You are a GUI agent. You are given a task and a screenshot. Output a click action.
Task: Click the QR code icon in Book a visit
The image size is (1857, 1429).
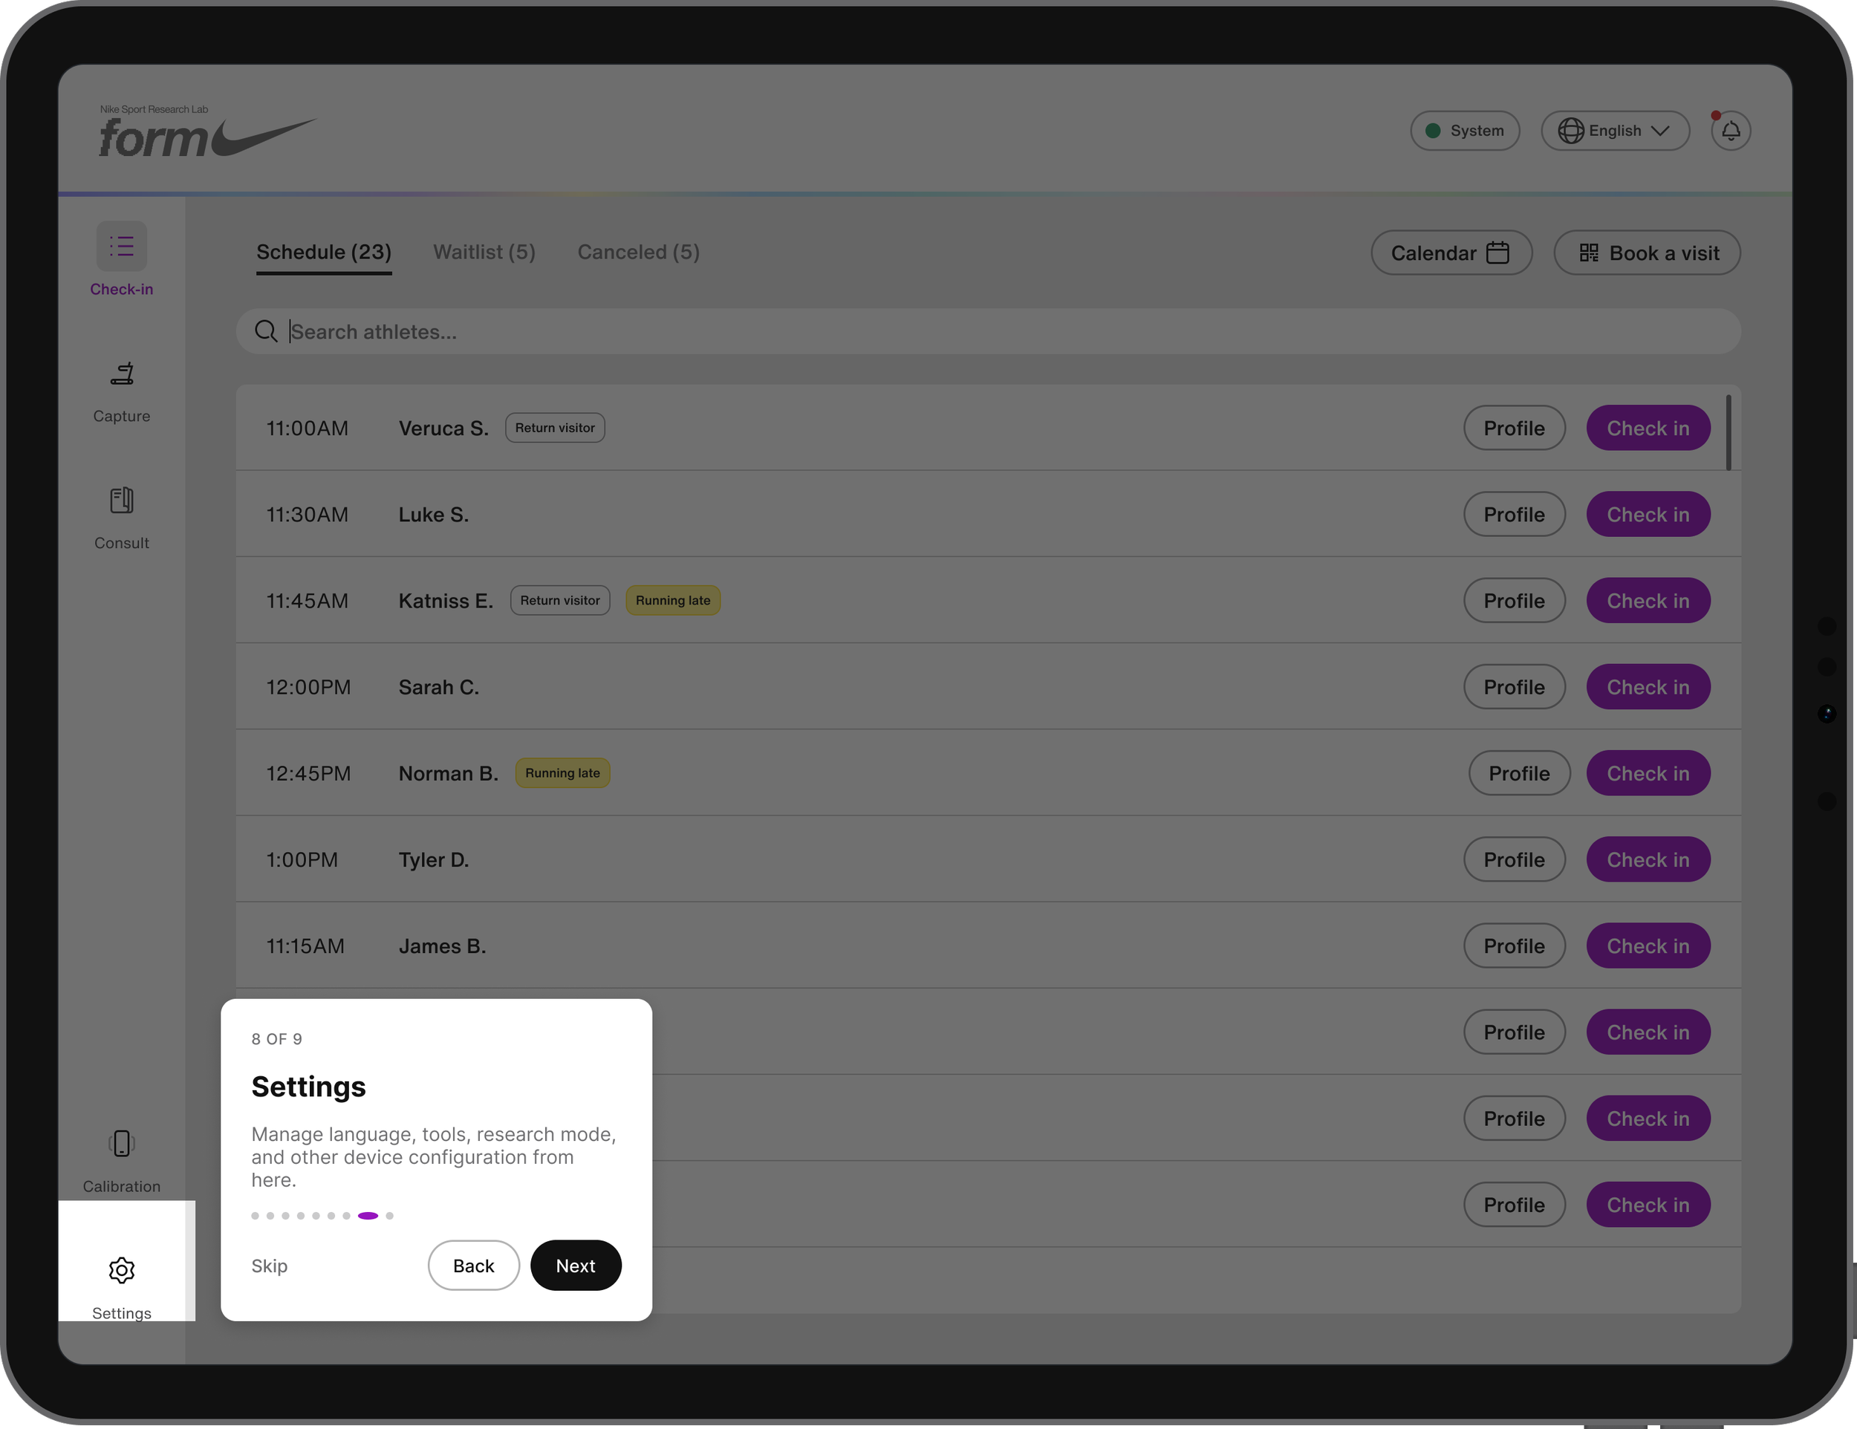click(1588, 253)
